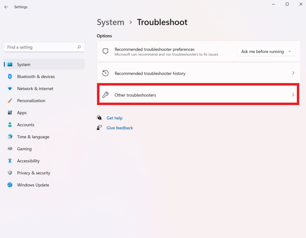Click Give feedback
This screenshot has height=238, width=306.
point(120,128)
